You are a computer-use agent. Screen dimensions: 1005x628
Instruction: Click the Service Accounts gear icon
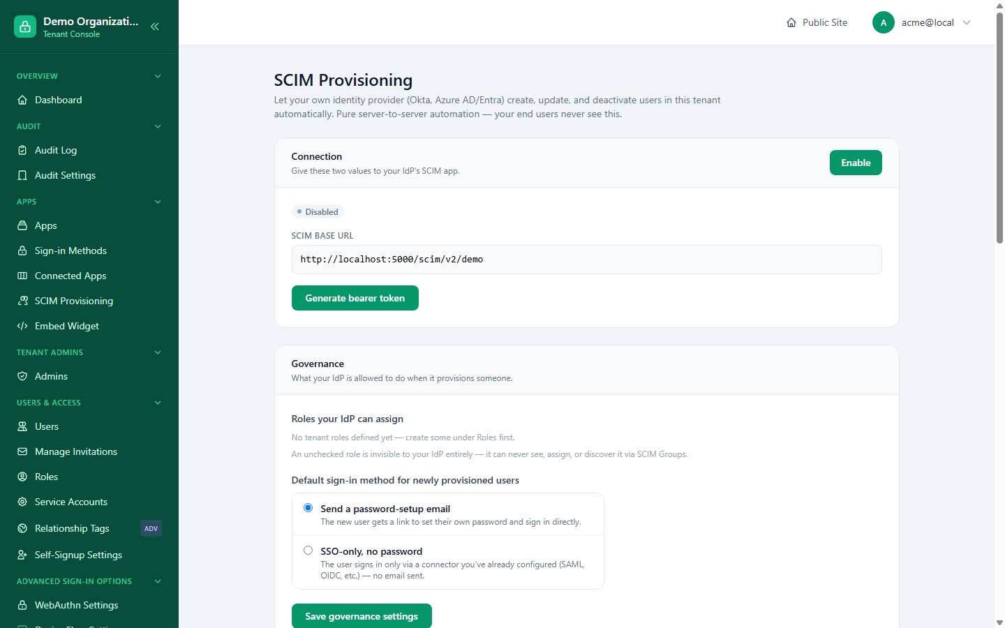pos(22,502)
